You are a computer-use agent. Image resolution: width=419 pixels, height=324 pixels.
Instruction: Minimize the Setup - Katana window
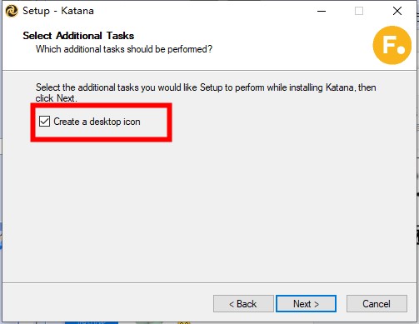tap(322, 11)
